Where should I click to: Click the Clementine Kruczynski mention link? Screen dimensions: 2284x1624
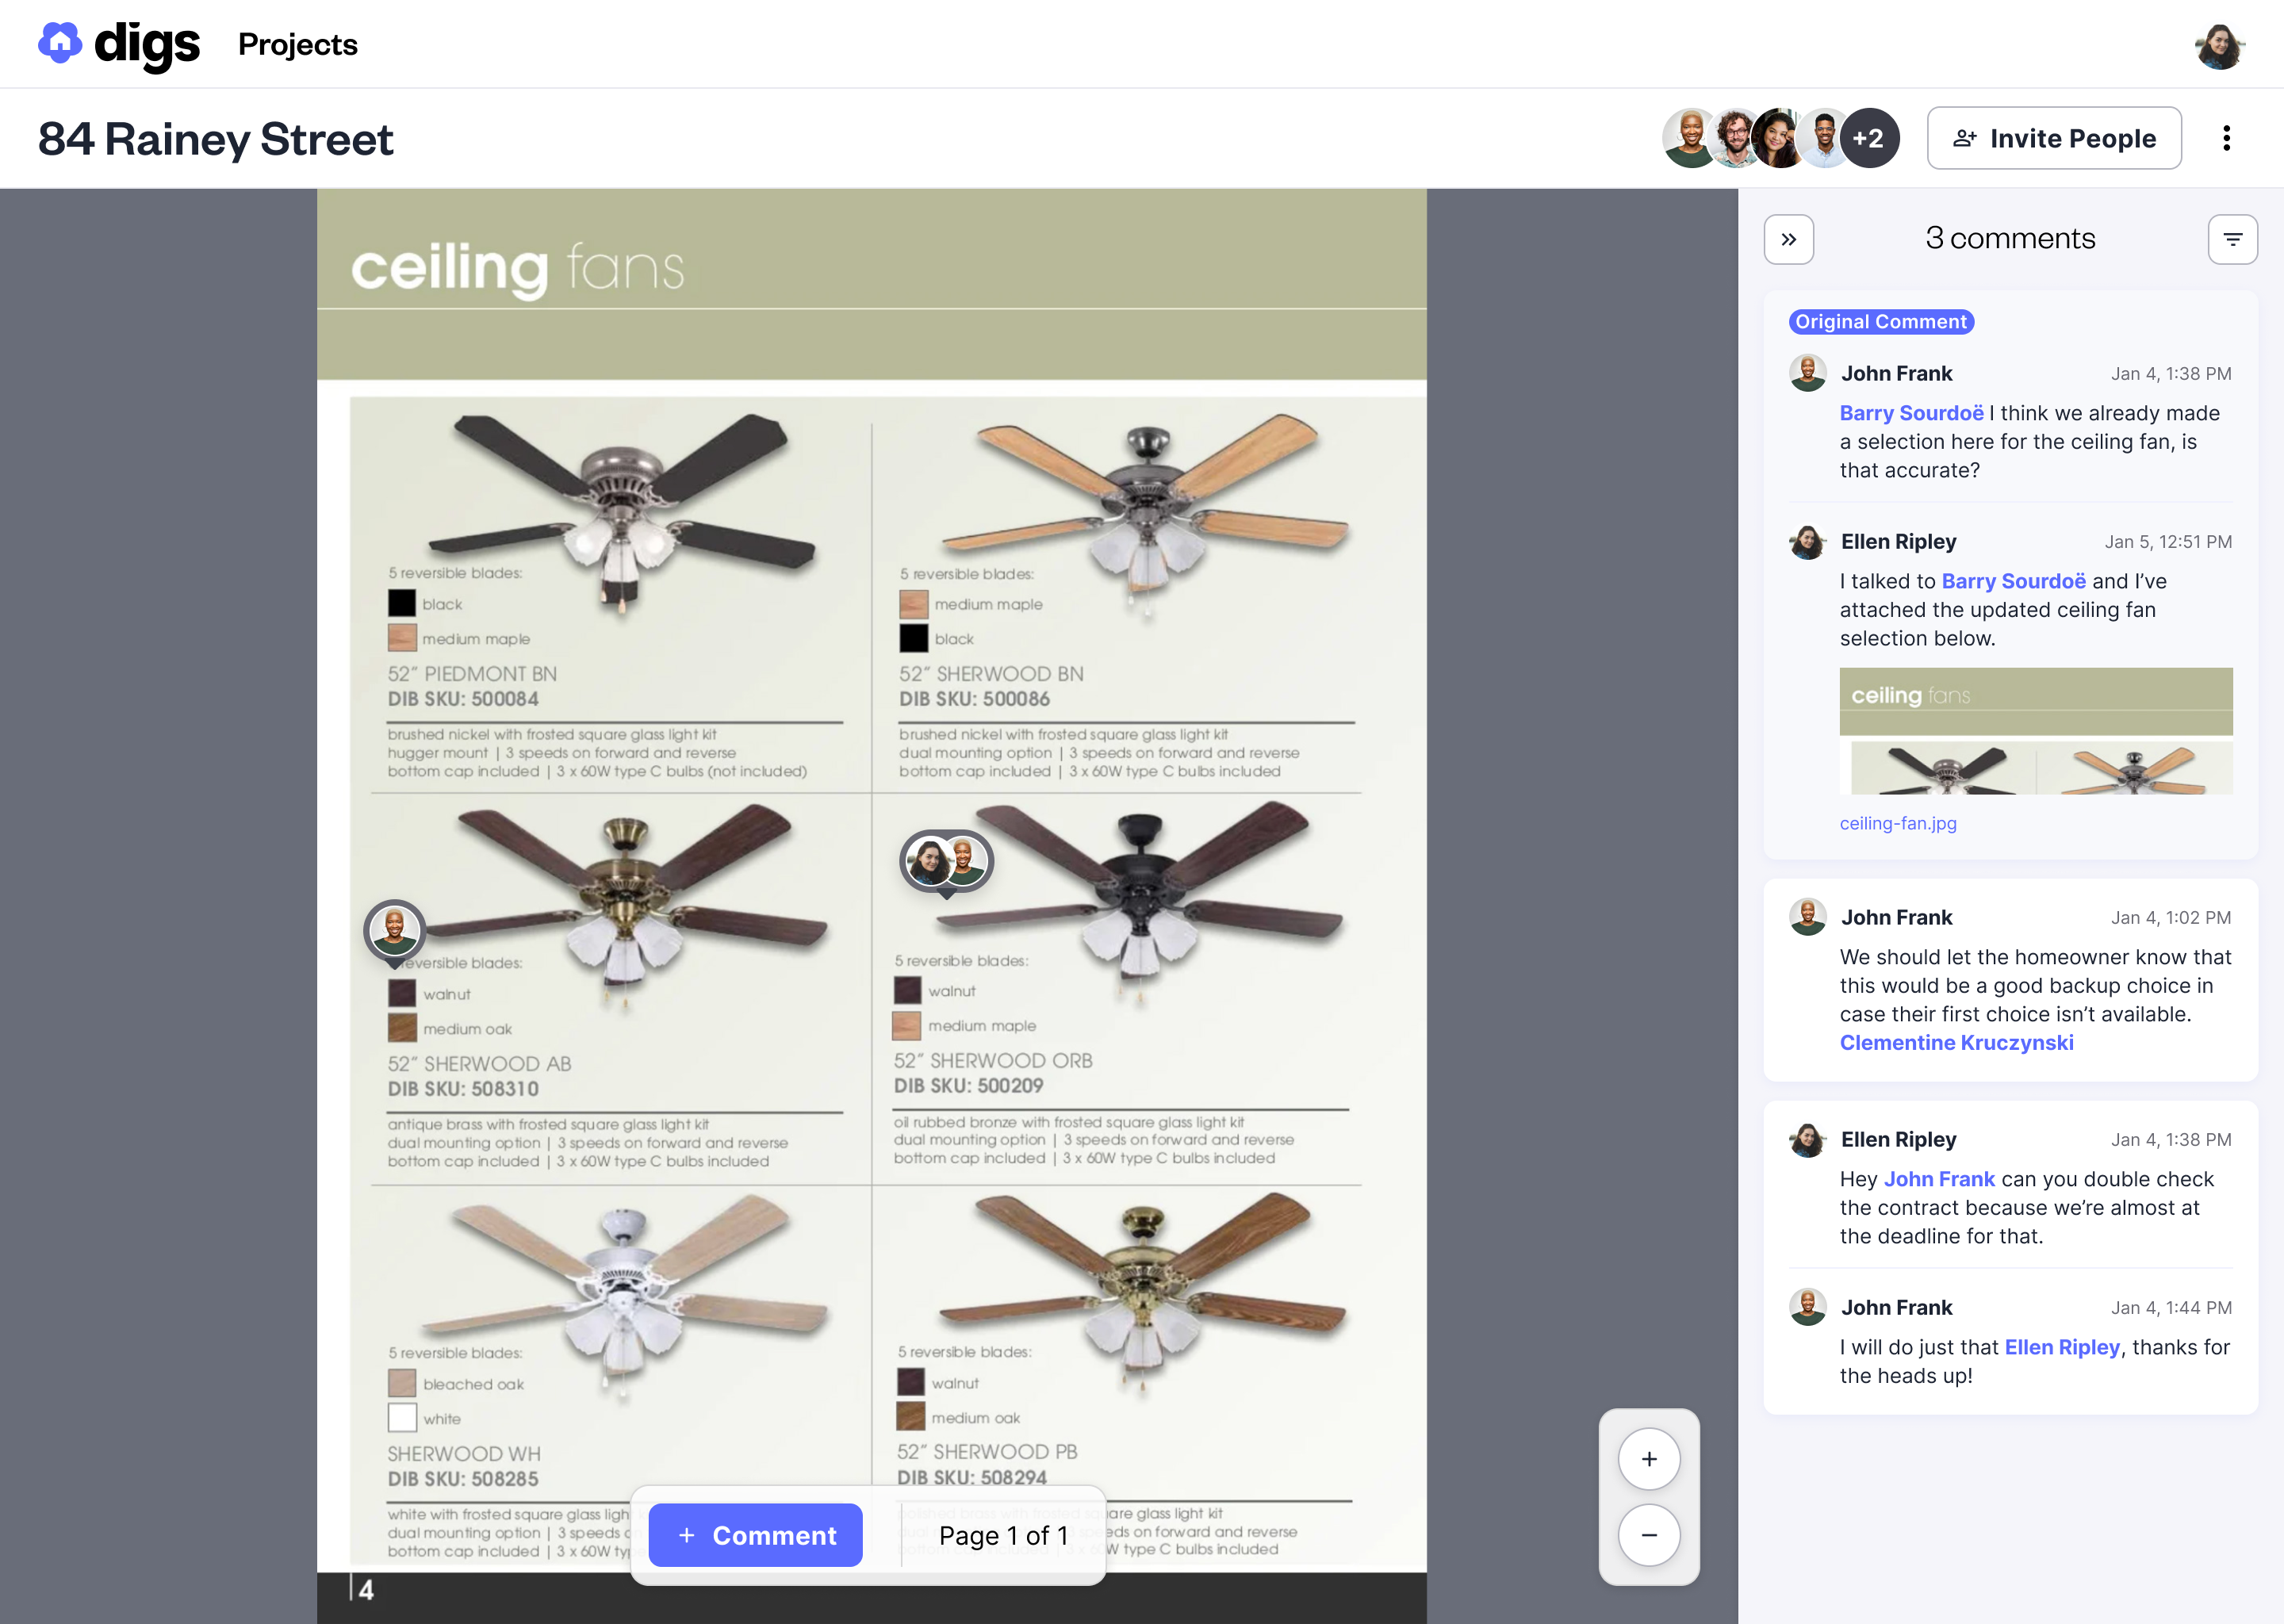1956,1042
